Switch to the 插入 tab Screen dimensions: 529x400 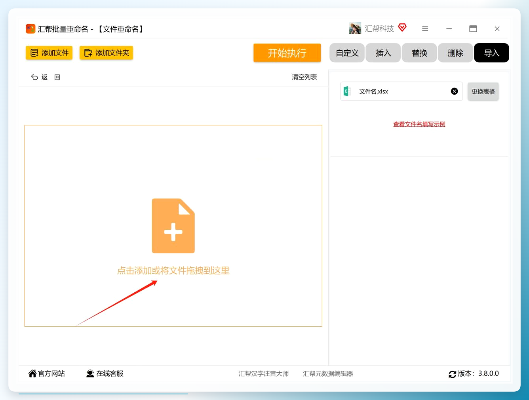pyautogui.click(x=383, y=53)
